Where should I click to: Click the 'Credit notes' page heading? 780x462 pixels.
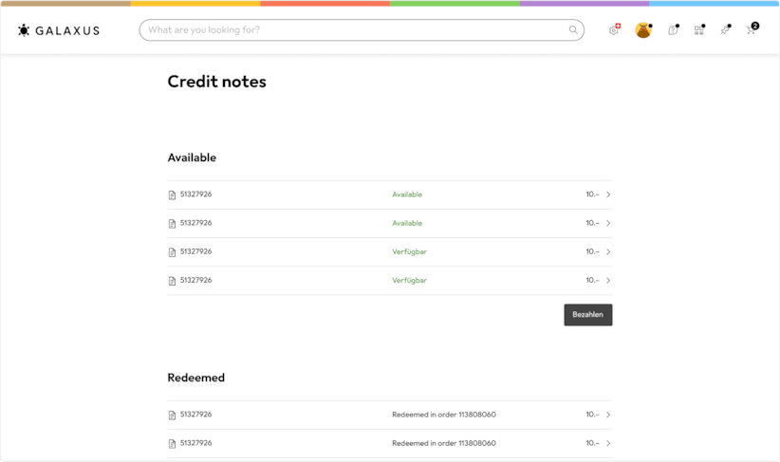pyautogui.click(x=217, y=82)
